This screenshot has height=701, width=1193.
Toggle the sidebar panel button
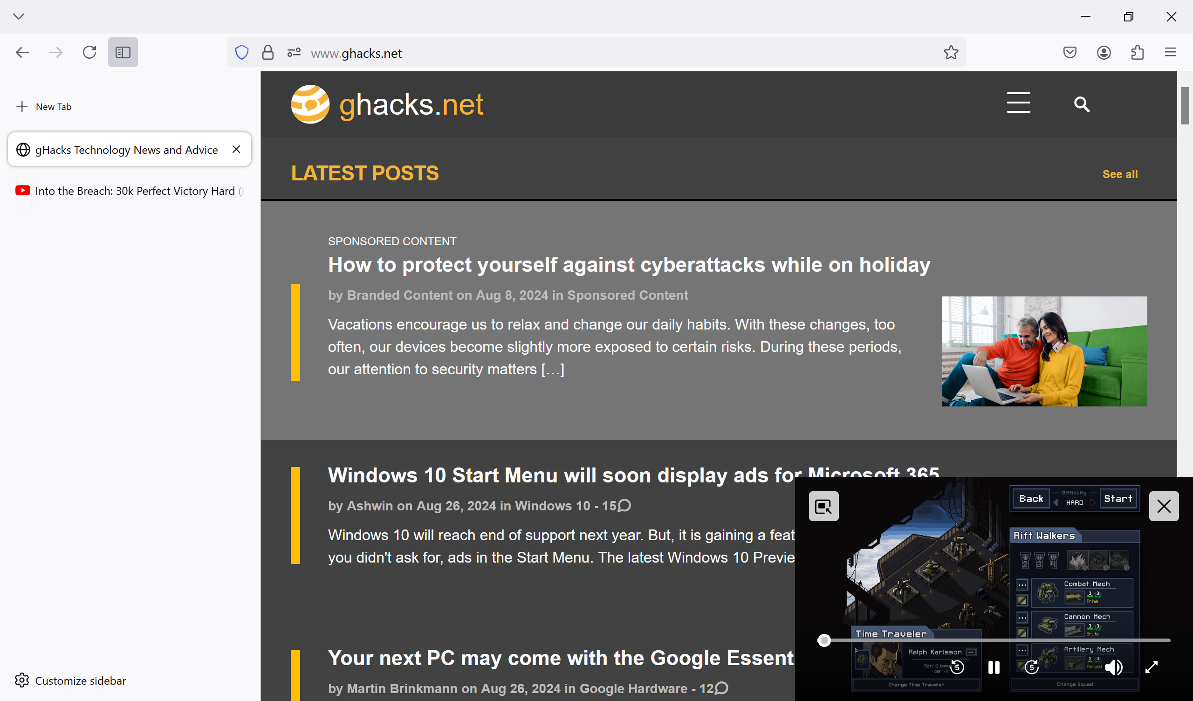pyautogui.click(x=123, y=52)
